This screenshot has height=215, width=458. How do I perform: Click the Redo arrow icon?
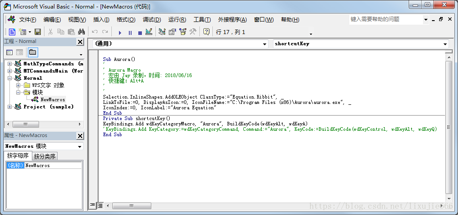point(105,32)
